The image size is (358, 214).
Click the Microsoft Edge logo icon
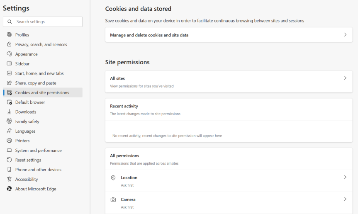pos(9,189)
